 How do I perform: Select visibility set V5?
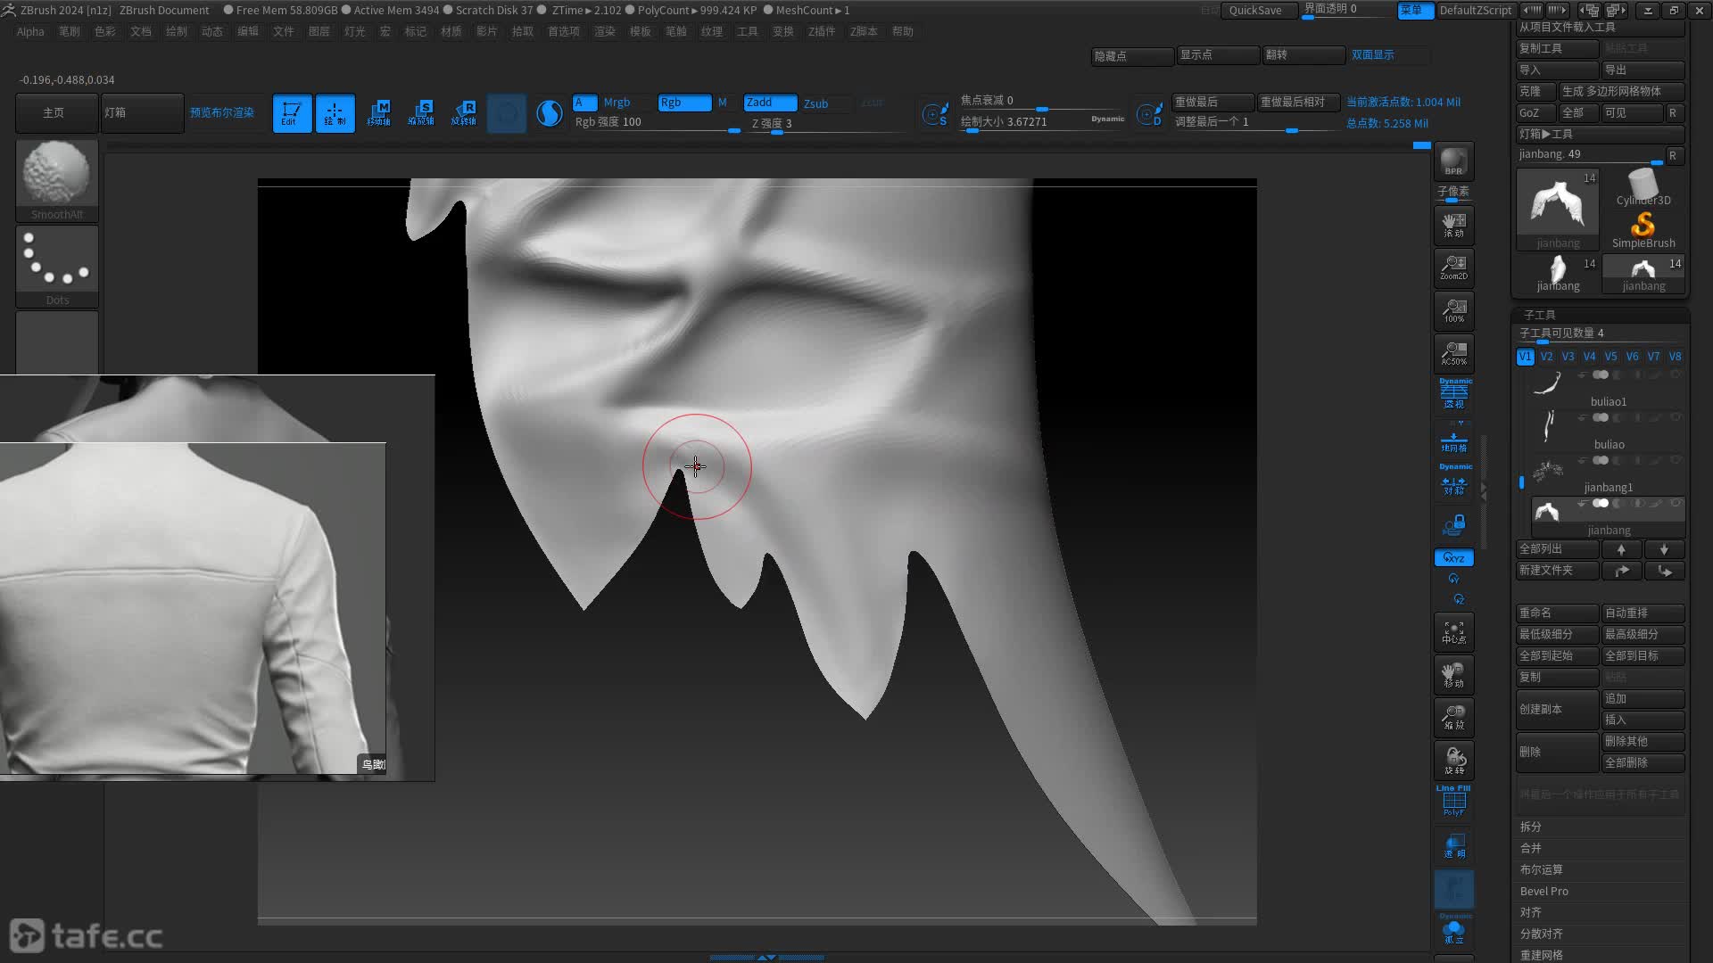(1610, 357)
